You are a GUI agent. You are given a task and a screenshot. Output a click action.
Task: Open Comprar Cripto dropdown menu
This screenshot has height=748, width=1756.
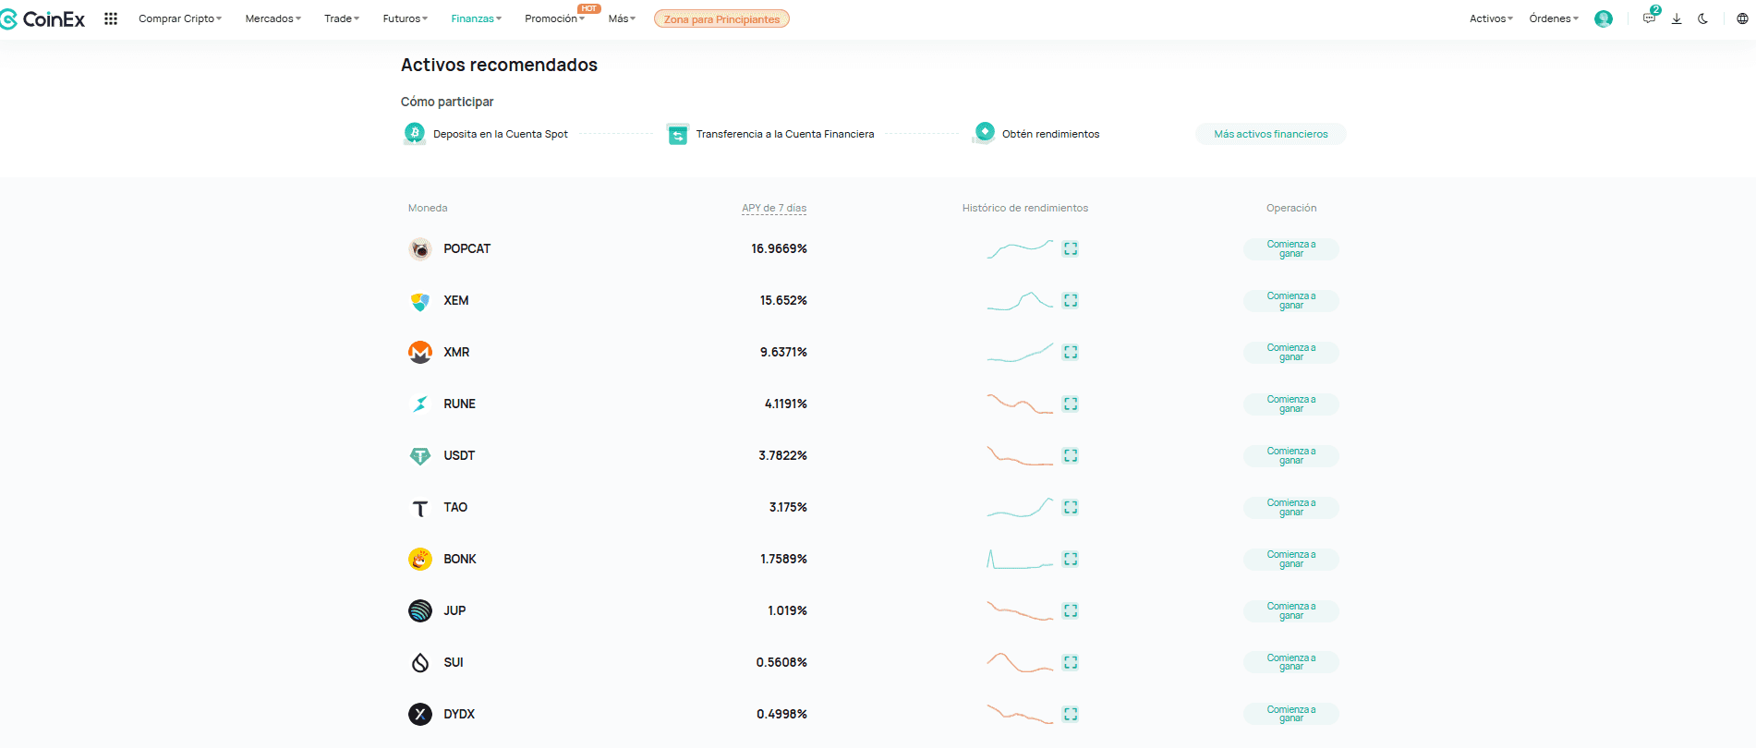point(180,18)
